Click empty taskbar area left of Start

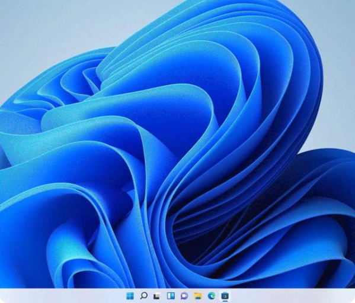click(x=62, y=295)
